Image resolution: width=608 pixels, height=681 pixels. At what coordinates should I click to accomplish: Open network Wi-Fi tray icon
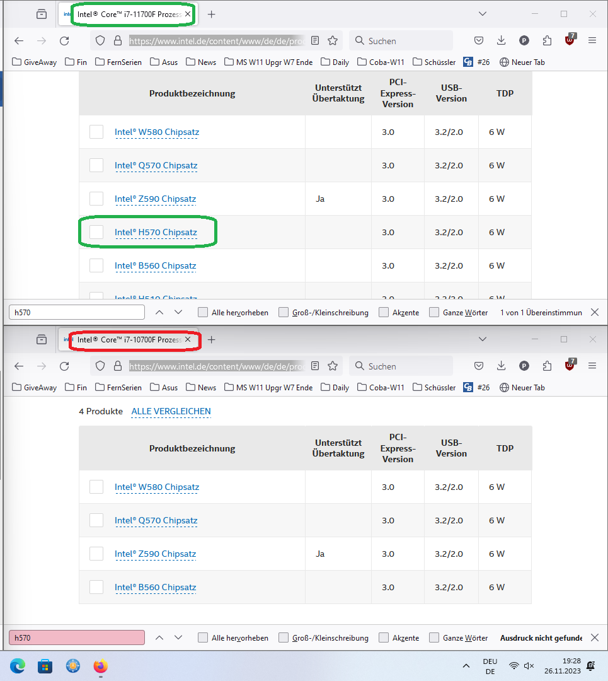[514, 666]
